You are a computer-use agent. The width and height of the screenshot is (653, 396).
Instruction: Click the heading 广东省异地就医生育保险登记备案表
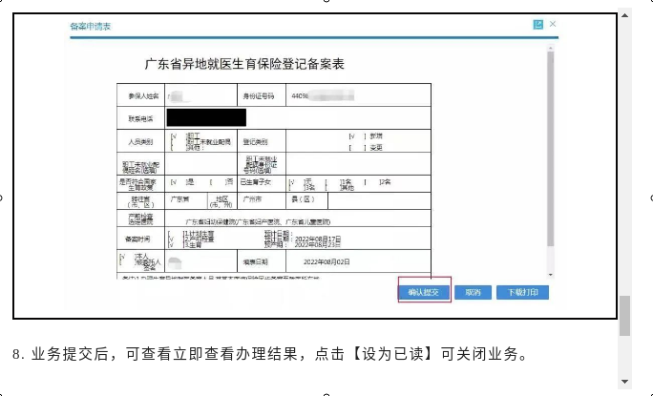[x=244, y=64]
